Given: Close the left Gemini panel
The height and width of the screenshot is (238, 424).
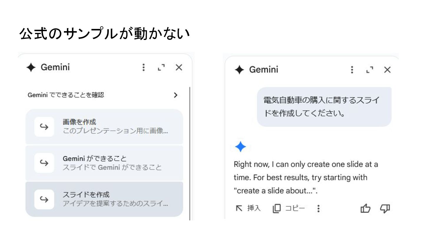Looking at the screenshot, I should pos(179,68).
